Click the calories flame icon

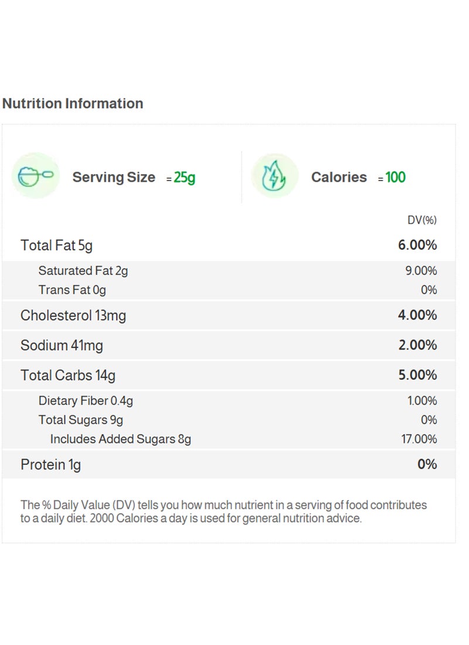click(x=274, y=176)
